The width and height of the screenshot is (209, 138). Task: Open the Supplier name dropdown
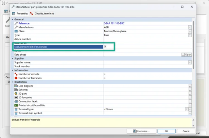190,62
